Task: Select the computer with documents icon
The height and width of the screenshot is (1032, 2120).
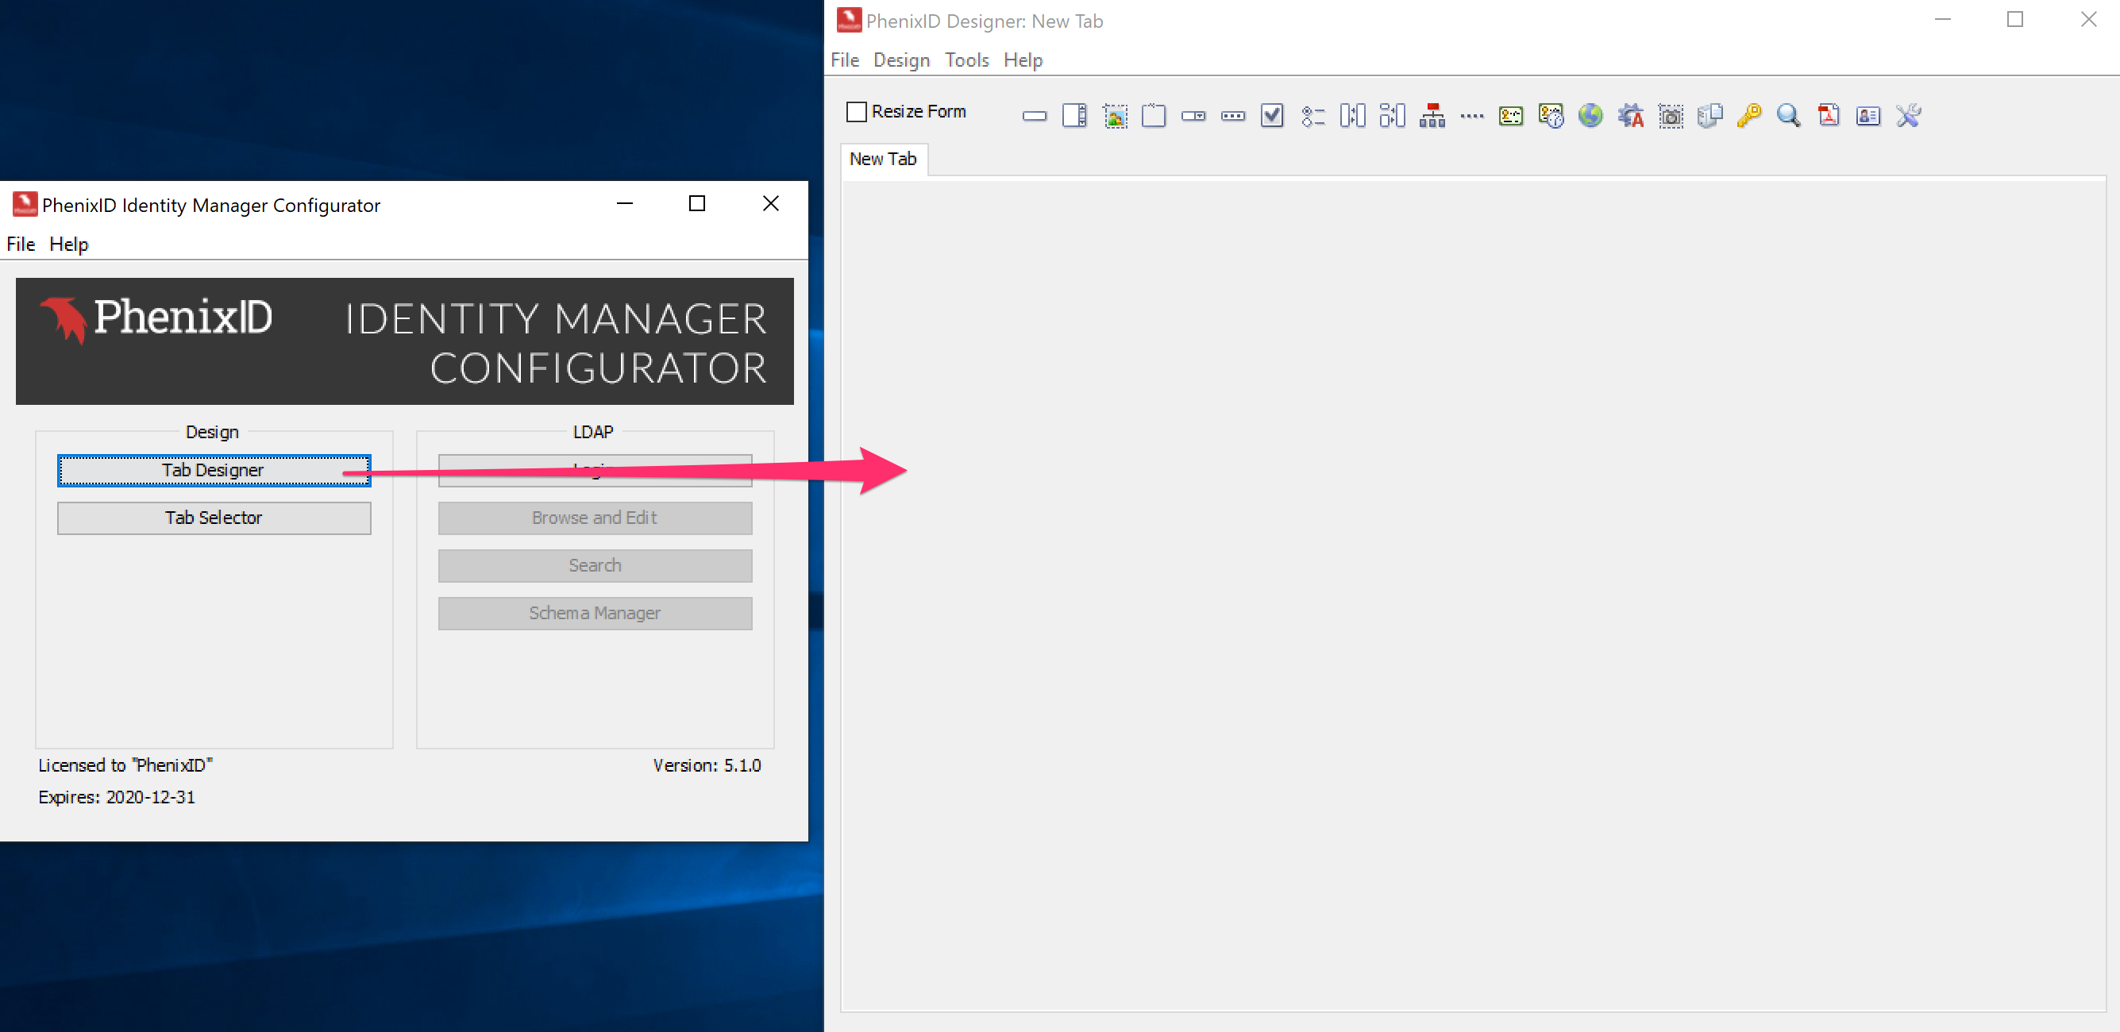Action: pyautogui.click(x=1709, y=115)
